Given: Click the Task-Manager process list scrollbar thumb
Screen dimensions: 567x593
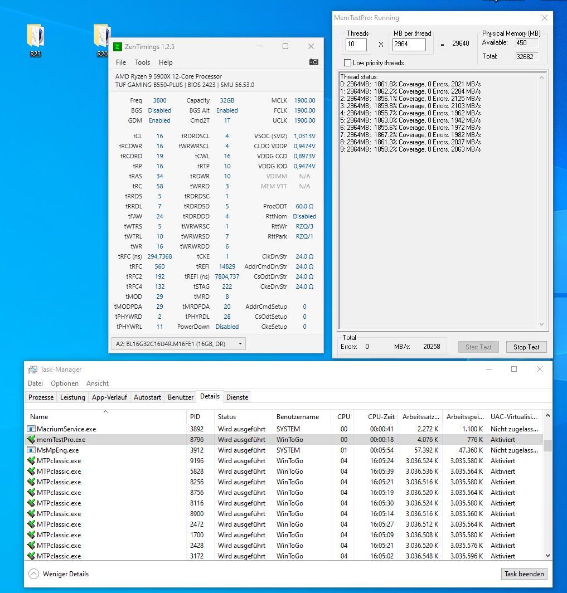Looking at the screenshot, I should (547, 445).
